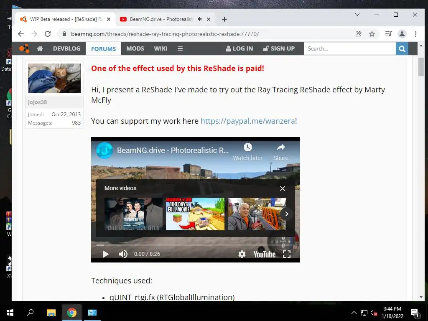Open the BeamNG.drive video title link
Screen dimensions: 428x321
pyautogui.click(x=173, y=150)
